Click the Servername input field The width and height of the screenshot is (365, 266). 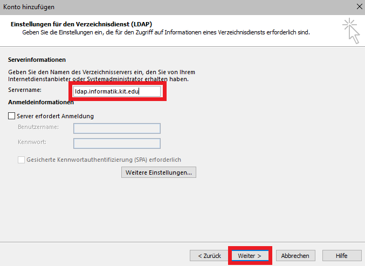(117, 91)
